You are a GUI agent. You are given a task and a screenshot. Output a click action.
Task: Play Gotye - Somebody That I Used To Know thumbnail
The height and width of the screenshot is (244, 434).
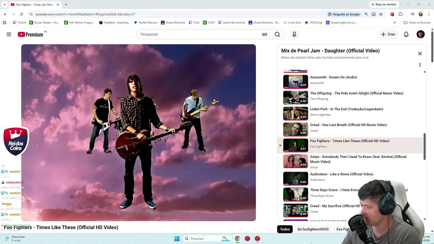click(295, 161)
